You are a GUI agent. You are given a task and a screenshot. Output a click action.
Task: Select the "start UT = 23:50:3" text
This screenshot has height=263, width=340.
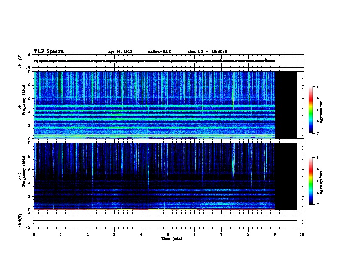click(207, 52)
